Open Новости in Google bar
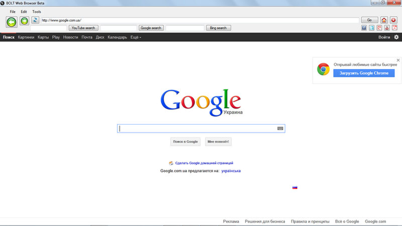Viewport: 402px width, 226px height. click(x=70, y=37)
